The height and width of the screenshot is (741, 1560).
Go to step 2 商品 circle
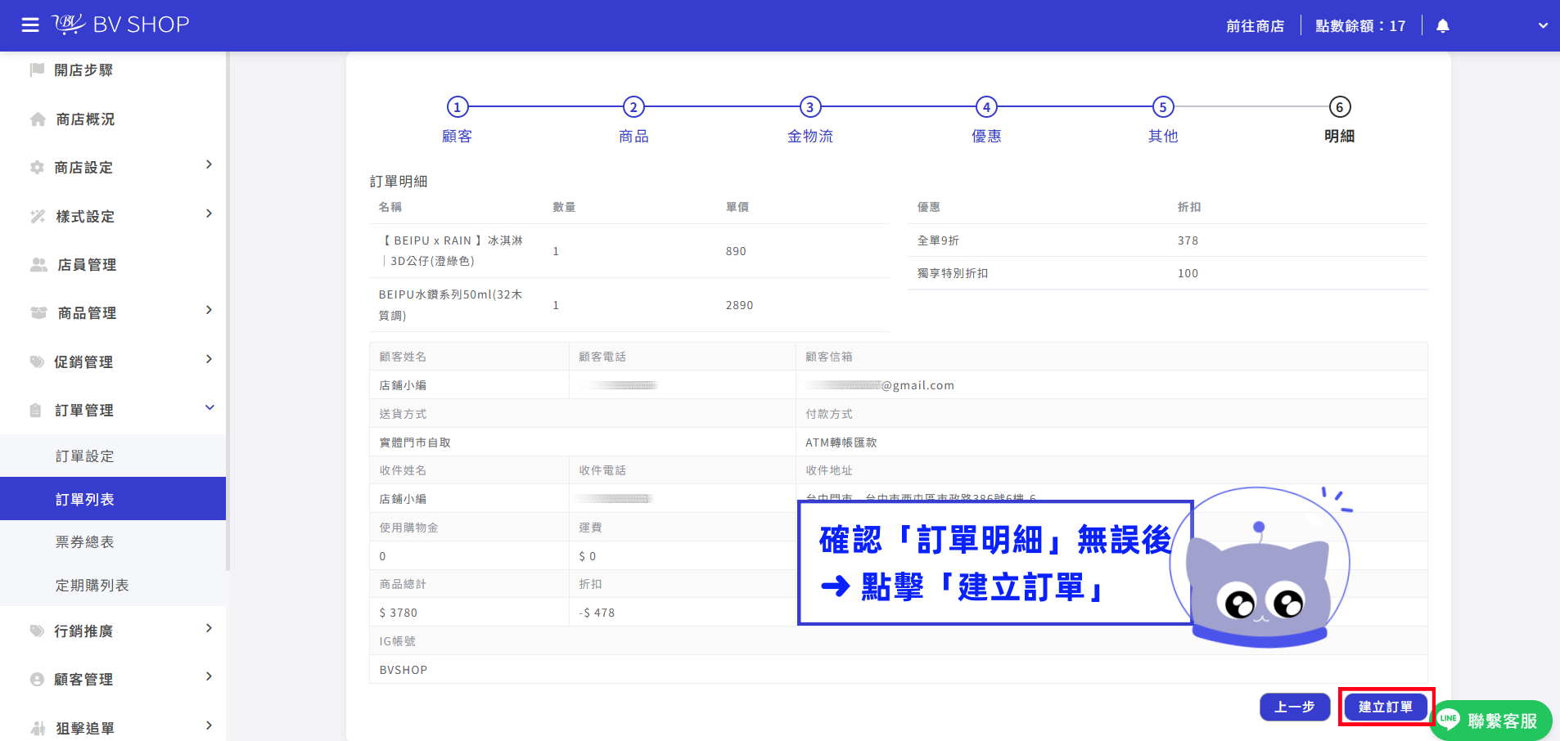(633, 107)
